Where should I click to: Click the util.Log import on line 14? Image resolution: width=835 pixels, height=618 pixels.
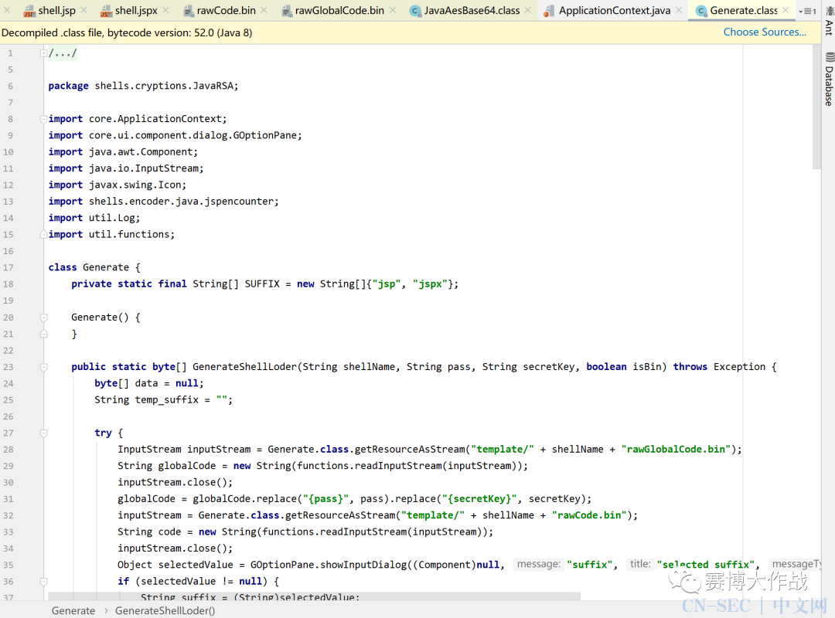coord(94,218)
